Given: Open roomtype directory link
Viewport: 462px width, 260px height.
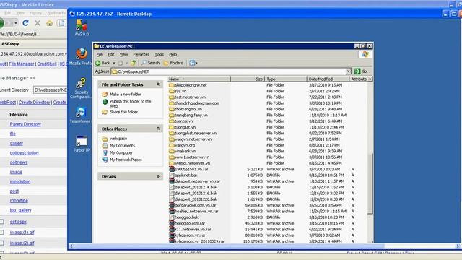Looking at the screenshot, I should click(x=19, y=201).
